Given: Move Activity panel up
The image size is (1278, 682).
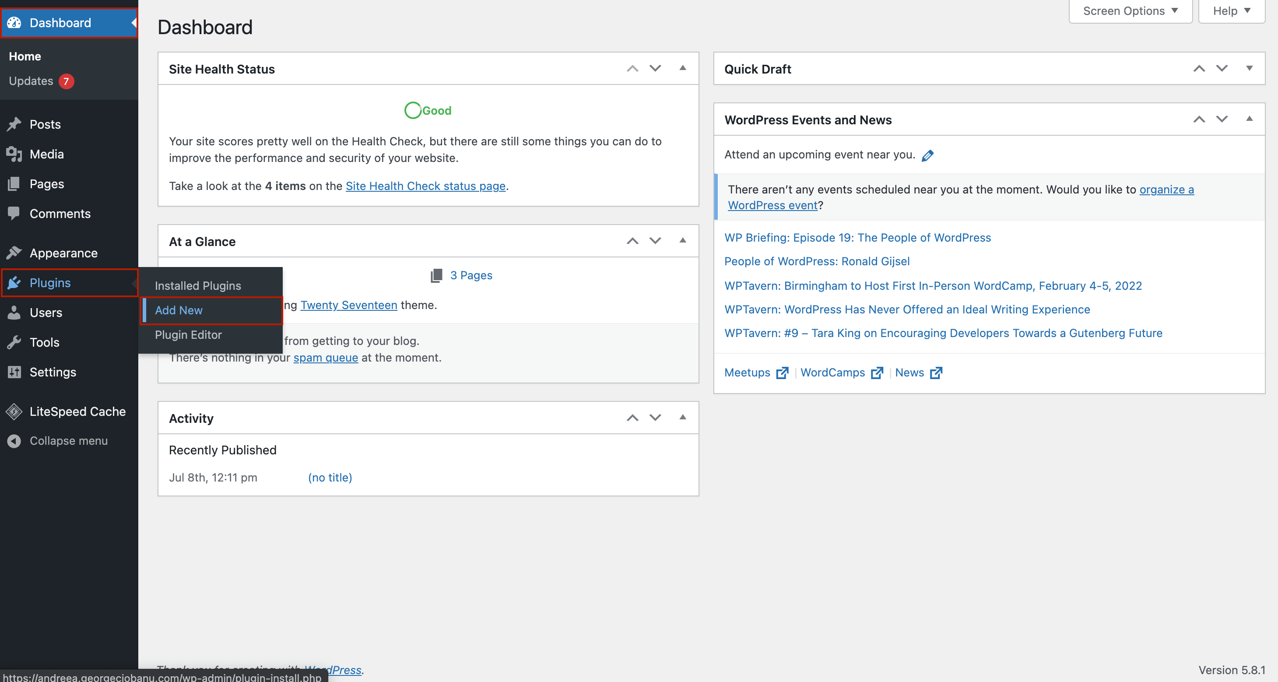Looking at the screenshot, I should coord(632,418).
